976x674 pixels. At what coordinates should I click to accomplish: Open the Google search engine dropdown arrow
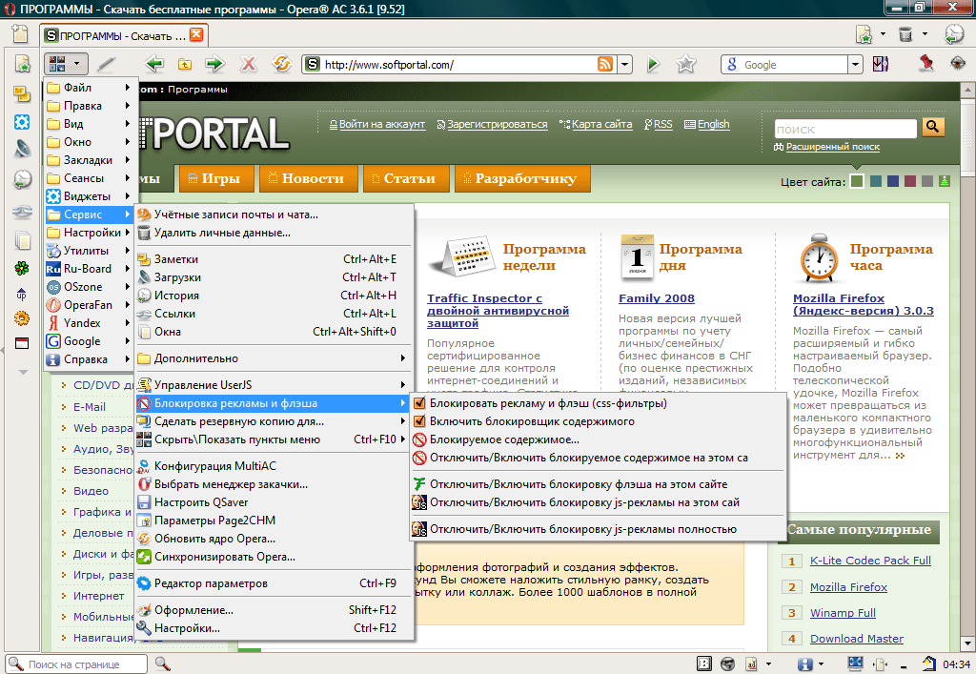point(856,64)
